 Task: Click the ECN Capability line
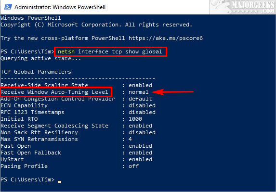78,105
